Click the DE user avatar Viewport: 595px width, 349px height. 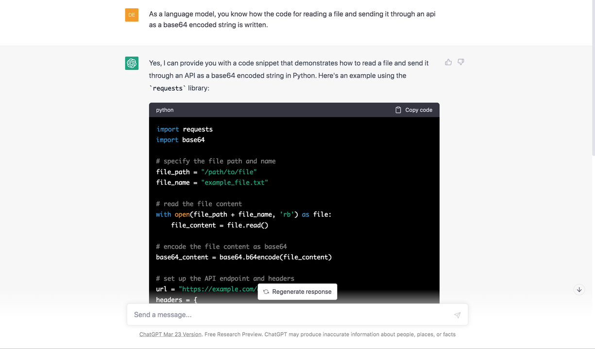tap(132, 15)
